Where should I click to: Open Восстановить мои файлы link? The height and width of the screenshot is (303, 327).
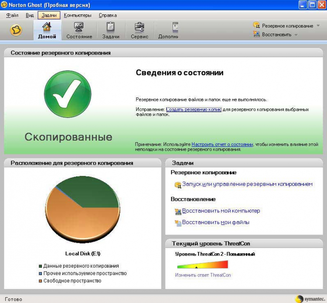pos(216,222)
